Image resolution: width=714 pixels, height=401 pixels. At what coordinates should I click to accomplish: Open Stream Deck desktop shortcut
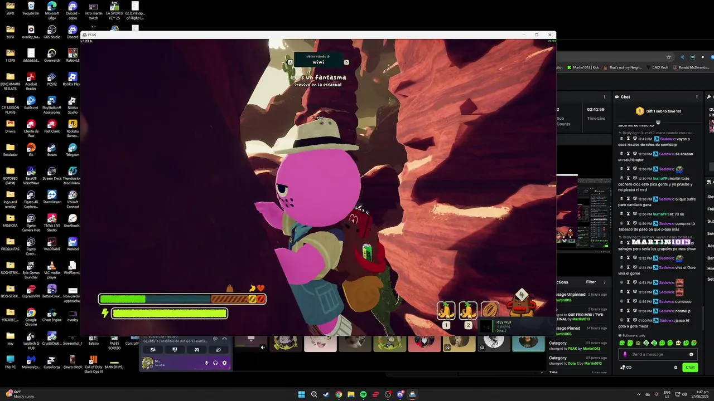coord(52,173)
